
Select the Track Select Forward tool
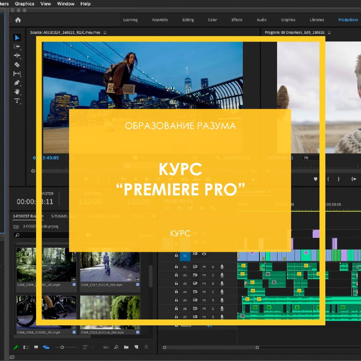[x=17, y=46]
